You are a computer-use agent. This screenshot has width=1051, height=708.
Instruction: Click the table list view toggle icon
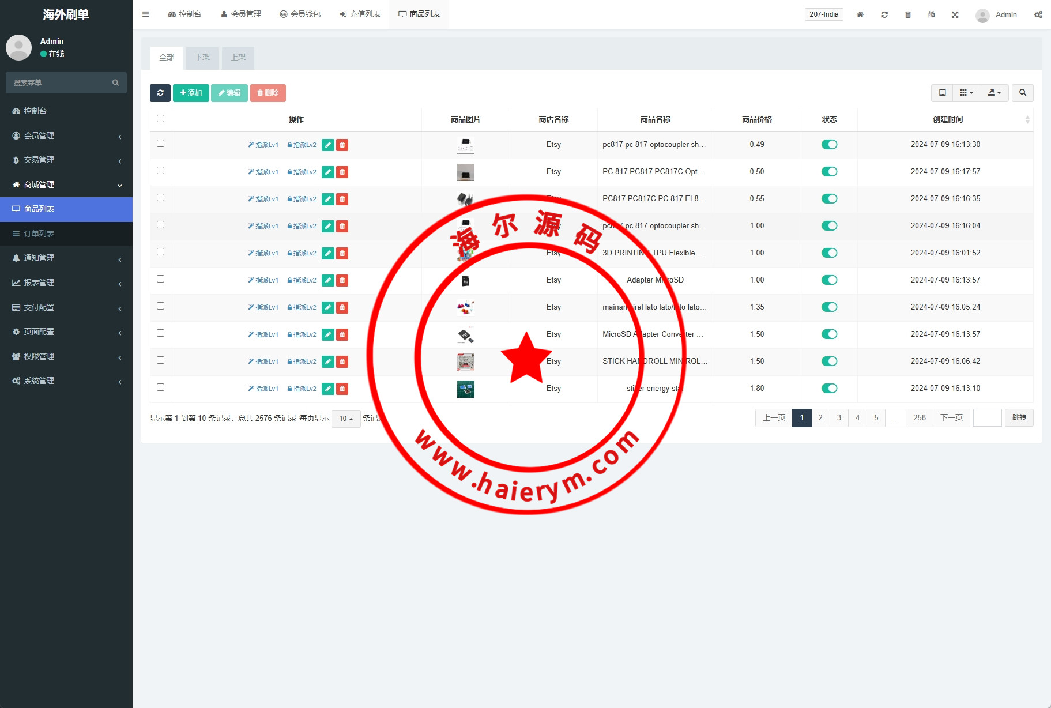tap(942, 93)
